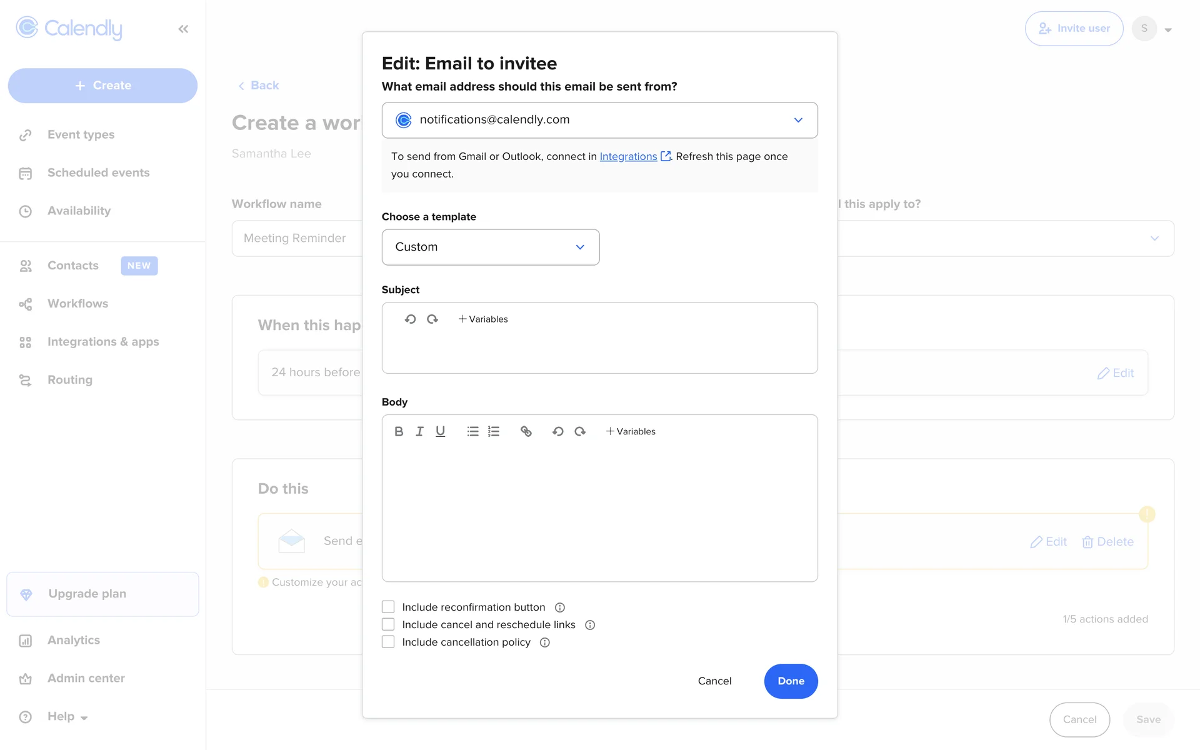Add Variables to the Body text
Image resolution: width=1200 pixels, height=750 pixels.
pos(631,431)
